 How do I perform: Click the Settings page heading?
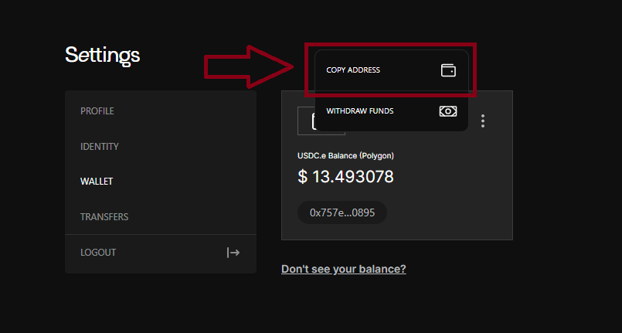pos(102,55)
